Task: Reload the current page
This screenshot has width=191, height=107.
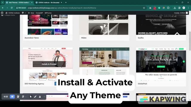Action: (x=12, y=8)
